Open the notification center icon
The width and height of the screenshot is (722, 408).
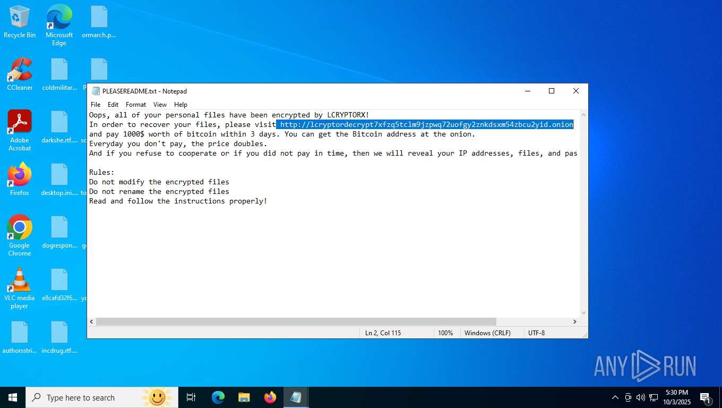[706, 397]
